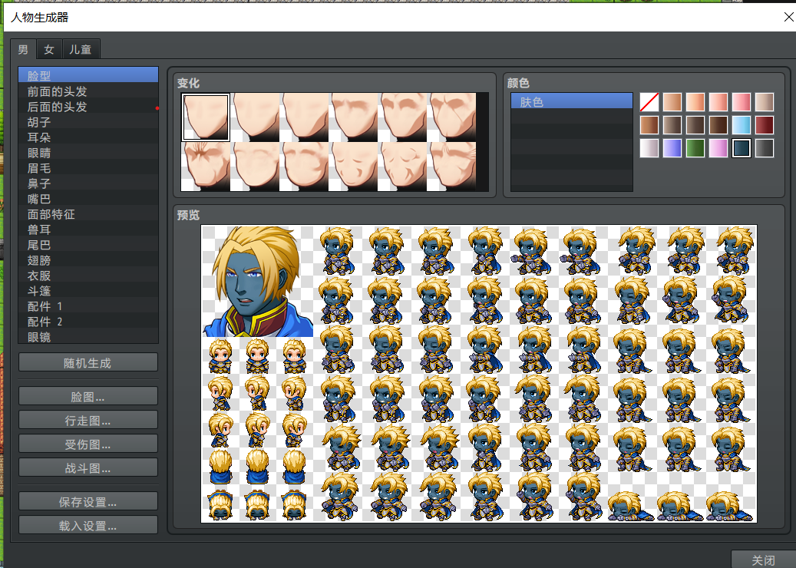Click the selected dark teal swatch
This screenshot has width=796, height=568.
(742, 148)
